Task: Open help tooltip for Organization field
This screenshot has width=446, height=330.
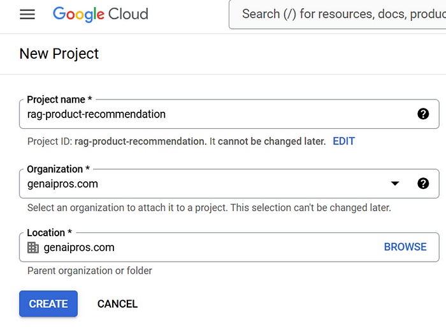Action: (x=423, y=184)
